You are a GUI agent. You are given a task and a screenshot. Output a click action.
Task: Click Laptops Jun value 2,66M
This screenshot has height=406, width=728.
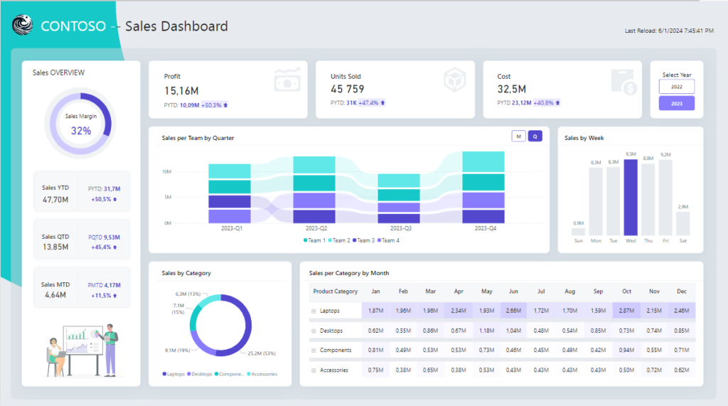(x=513, y=311)
